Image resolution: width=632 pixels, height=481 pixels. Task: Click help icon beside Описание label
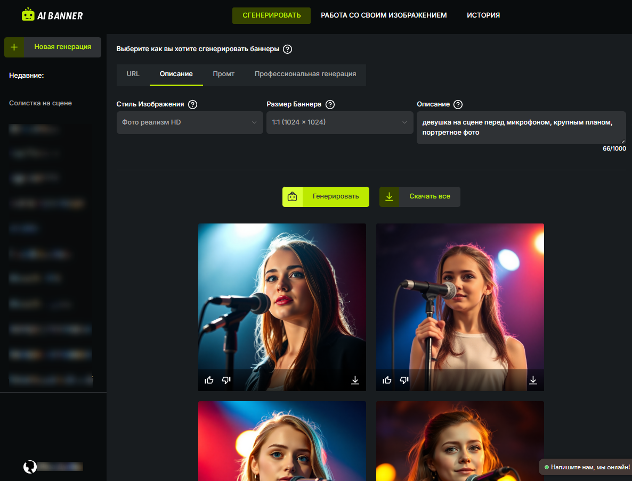coord(458,104)
